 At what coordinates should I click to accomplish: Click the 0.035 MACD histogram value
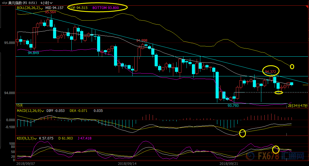98,111
